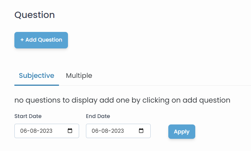Select the day segment in Start Date
Screen dimensions: 251x151
tap(23, 131)
